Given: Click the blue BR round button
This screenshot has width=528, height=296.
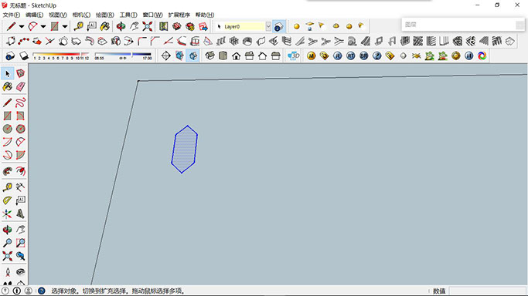Looking at the screenshot, I should [363, 55].
